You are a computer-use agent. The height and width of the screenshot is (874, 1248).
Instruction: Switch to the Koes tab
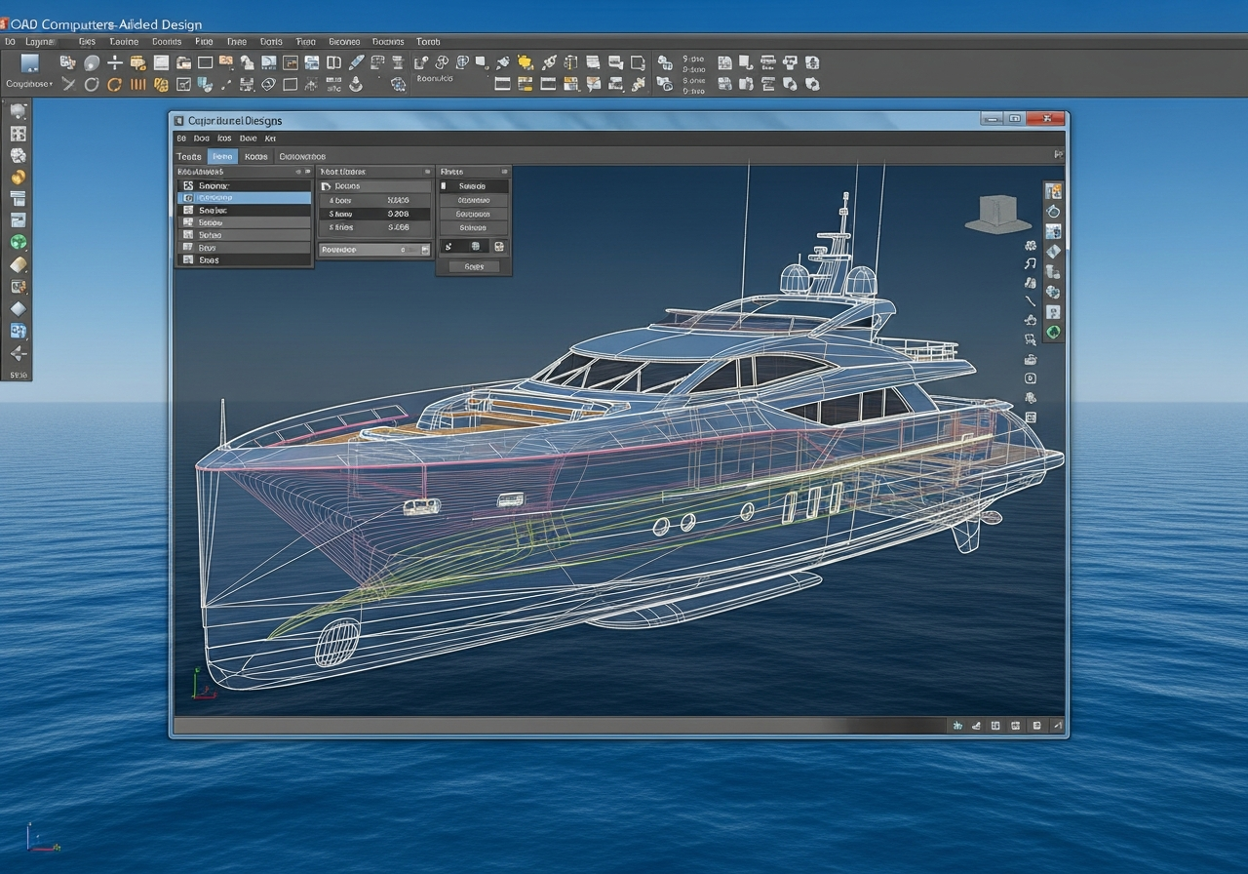255,156
